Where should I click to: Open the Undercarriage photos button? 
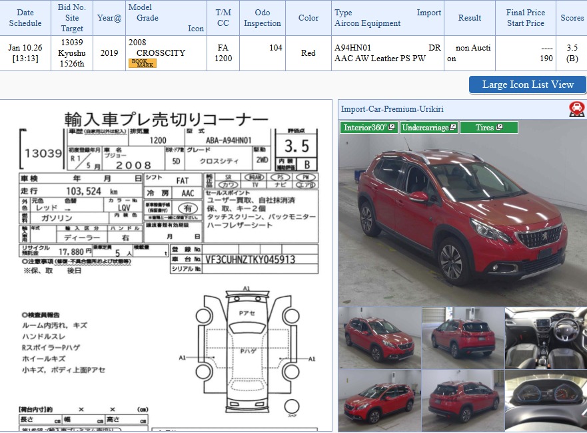point(429,128)
